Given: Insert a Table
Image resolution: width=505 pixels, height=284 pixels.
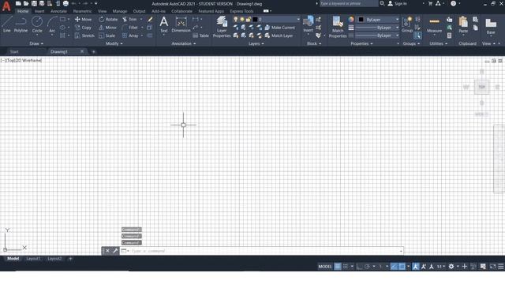Looking at the screenshot, I should 201,35.
